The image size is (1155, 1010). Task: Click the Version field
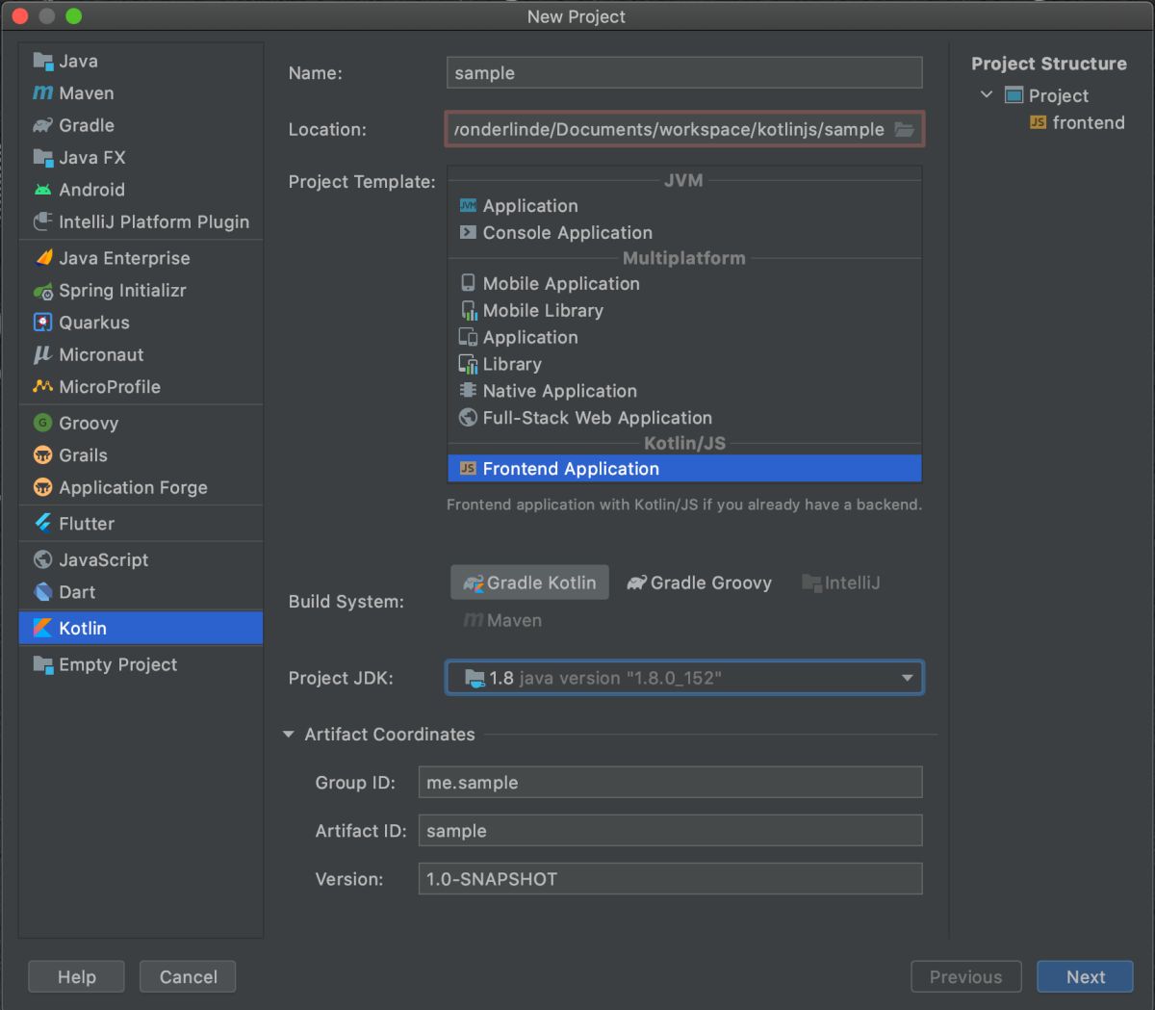click(x=670, y=879)
